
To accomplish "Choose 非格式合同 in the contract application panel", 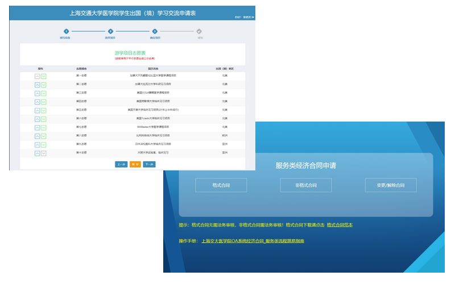I will [x=306, y=185].
